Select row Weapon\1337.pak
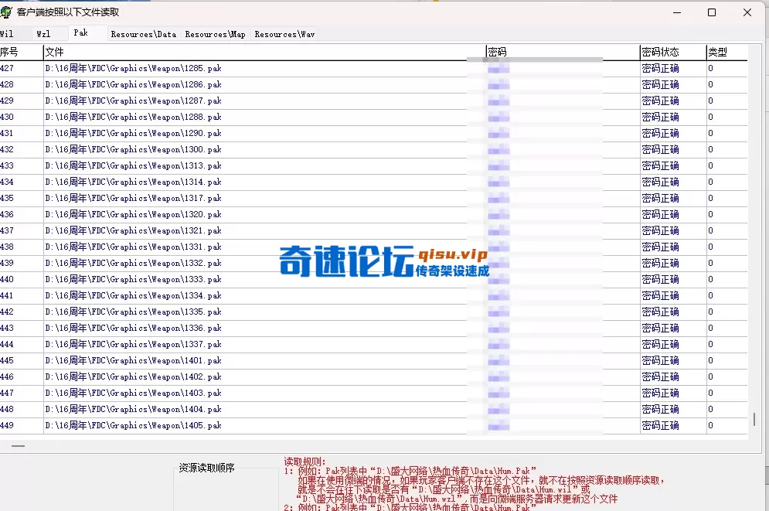This screenshot has width=769, height=511. pos(374,344)
